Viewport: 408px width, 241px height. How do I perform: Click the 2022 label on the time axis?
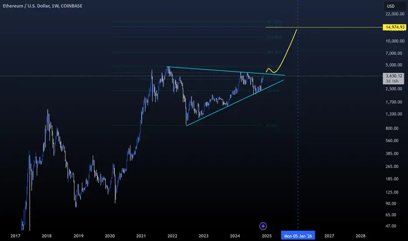click(172, 236)
